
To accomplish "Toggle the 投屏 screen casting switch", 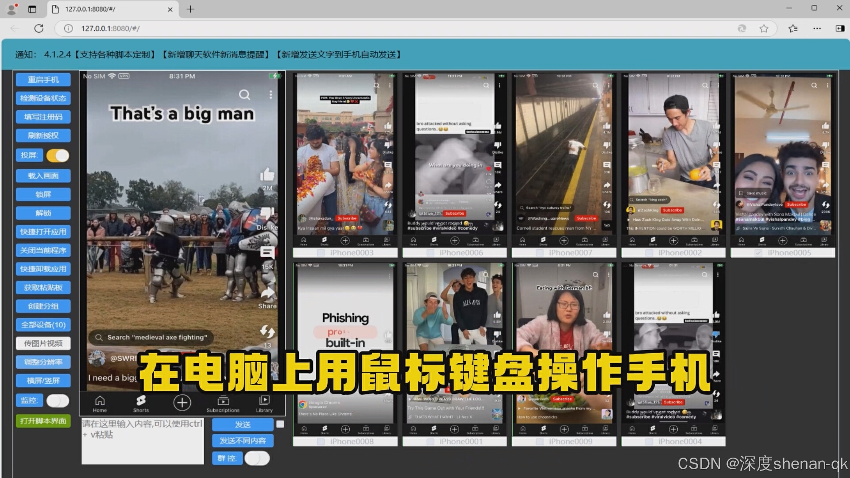I will tap(58, 155).
